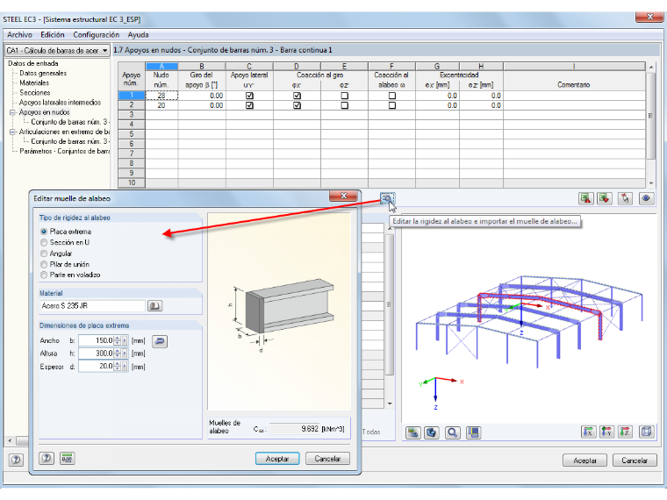
Task: Open the Archivo menu
Action: click(19, 35)
